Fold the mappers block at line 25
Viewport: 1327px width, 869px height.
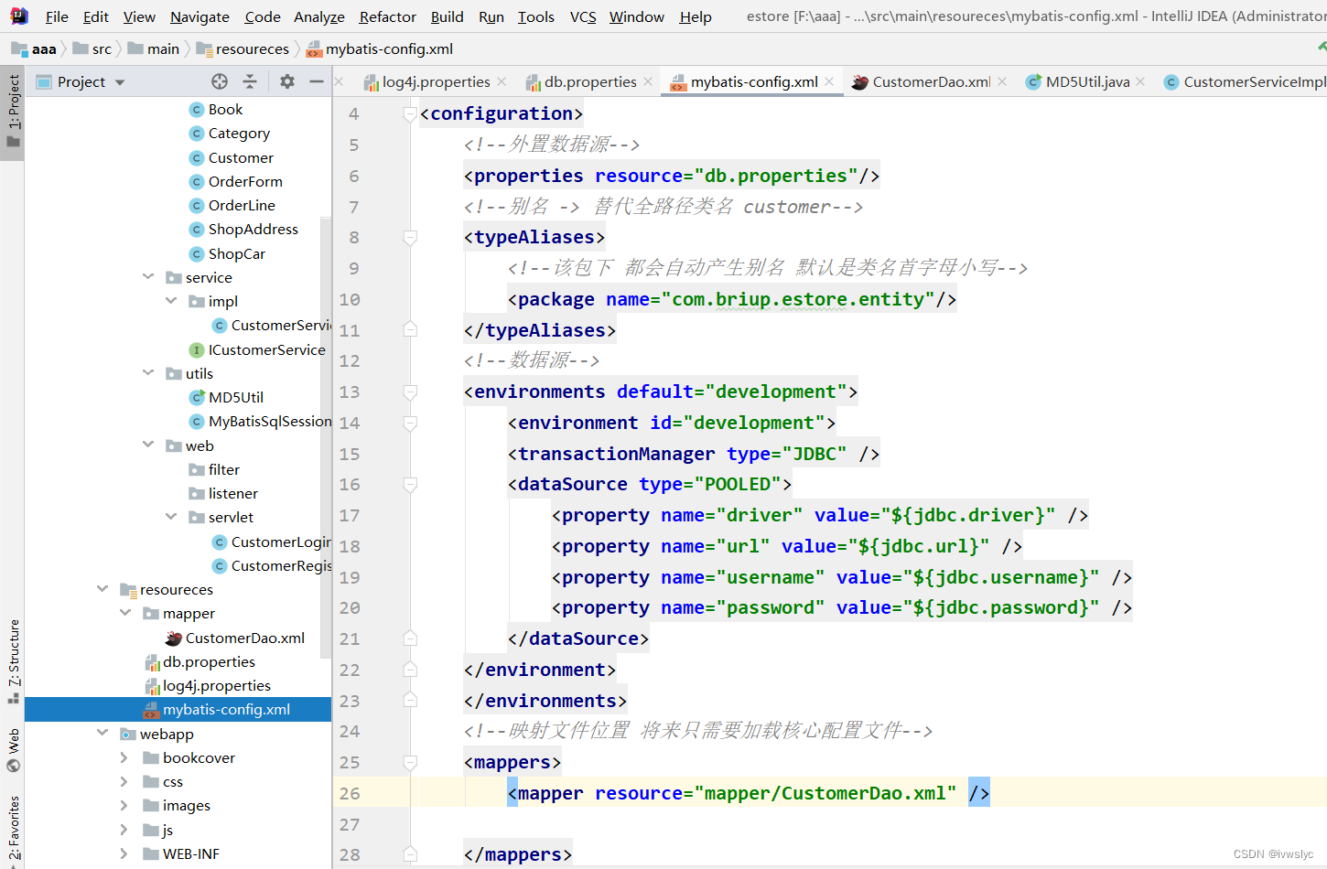point(410,763)
